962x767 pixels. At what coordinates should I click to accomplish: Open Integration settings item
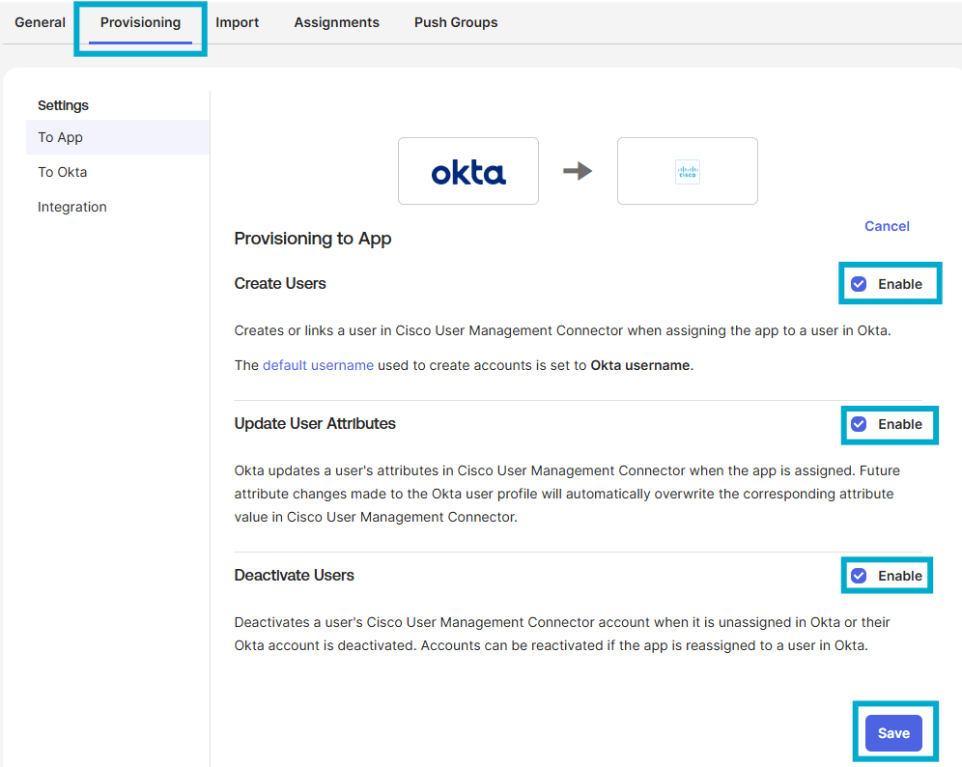click(x=72, y=208)
